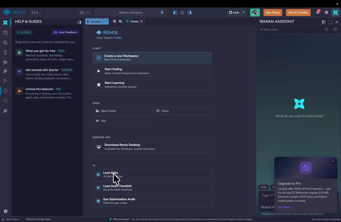Open the Solidity compiler sidebar icon
Viewport: 341px width, 222px height.
point(5,52)
